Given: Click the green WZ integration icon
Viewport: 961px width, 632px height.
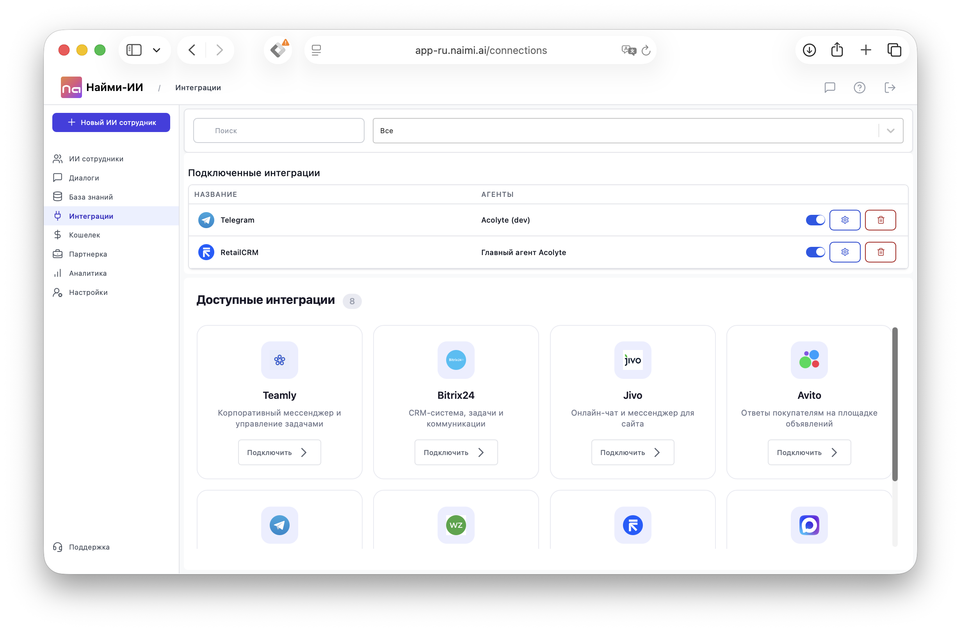Looking at the screenshot, I should tap(456, 525).
